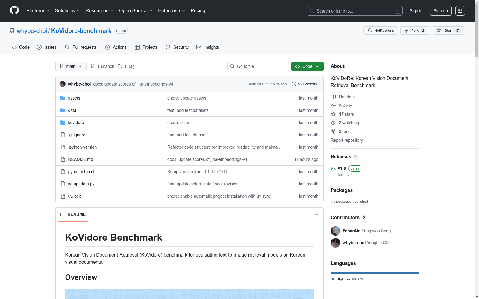
Task: Select the Code tab
Action: 21,47
